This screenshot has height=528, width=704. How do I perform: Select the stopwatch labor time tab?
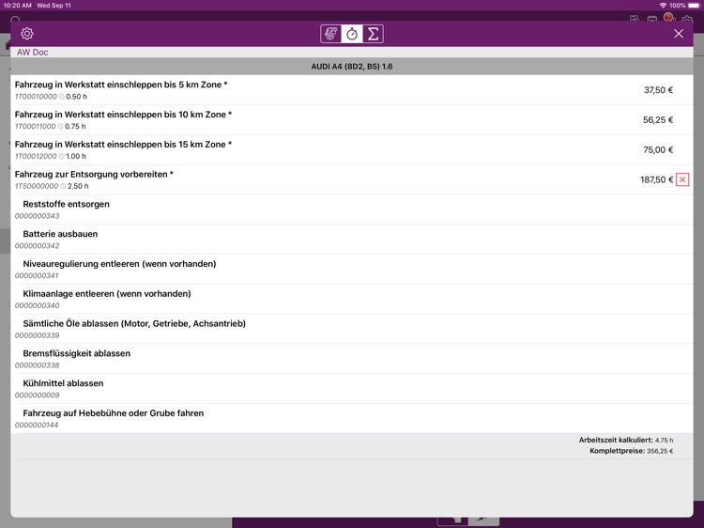click(x=352, y=34)
